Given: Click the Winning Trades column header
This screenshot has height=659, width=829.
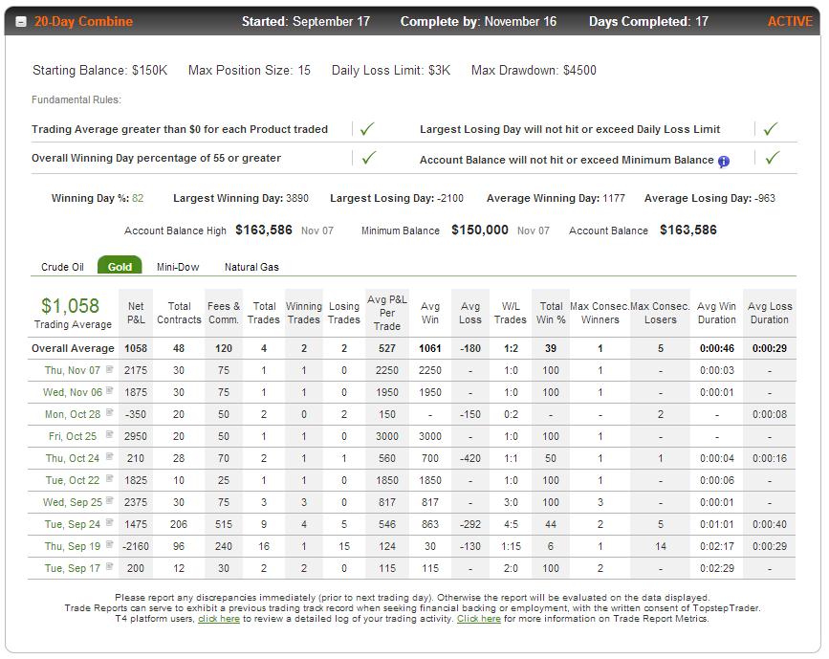Looking at the screenshot, I should coord(304,313).
